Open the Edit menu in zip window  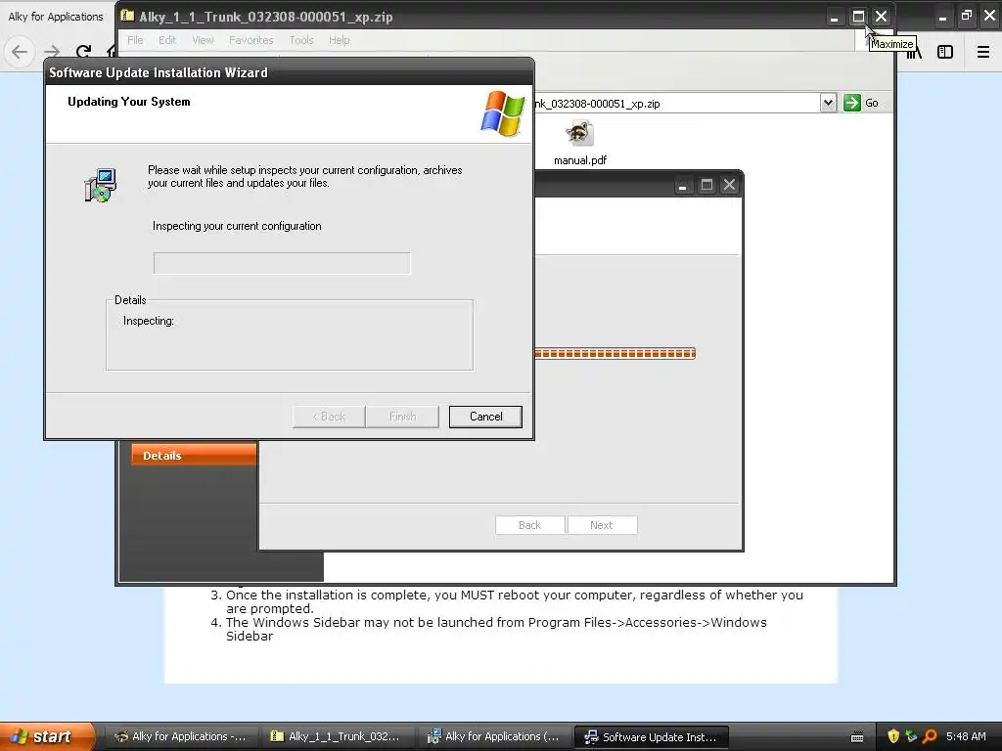pos(167,40)
